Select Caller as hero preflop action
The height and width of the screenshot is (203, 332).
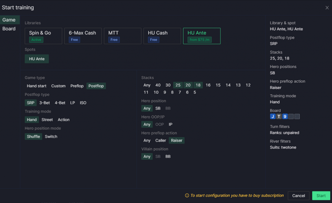160,140
